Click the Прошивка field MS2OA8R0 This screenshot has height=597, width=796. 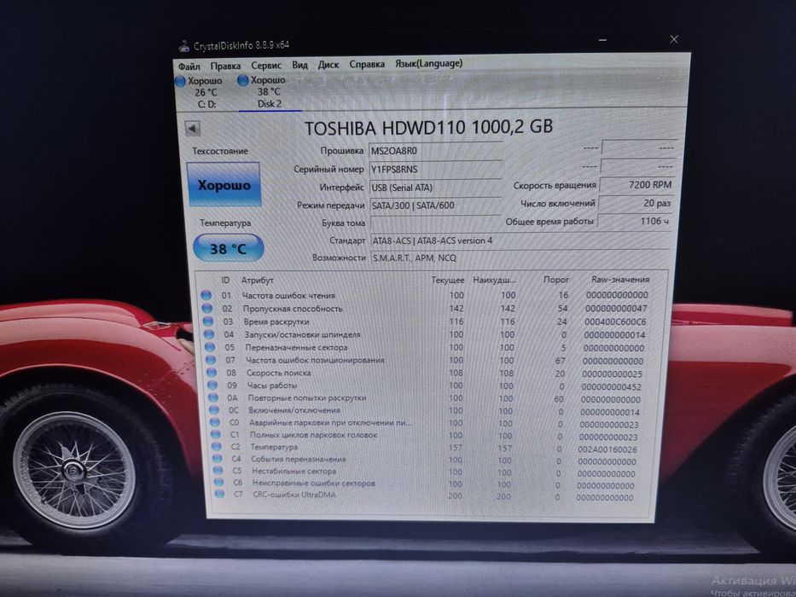tap(436, 151)
